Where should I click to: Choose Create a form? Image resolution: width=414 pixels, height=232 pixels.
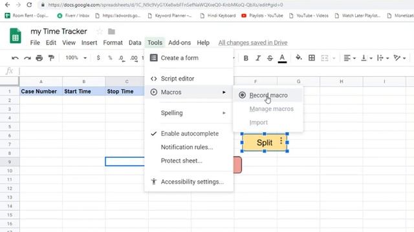point(189,58)
